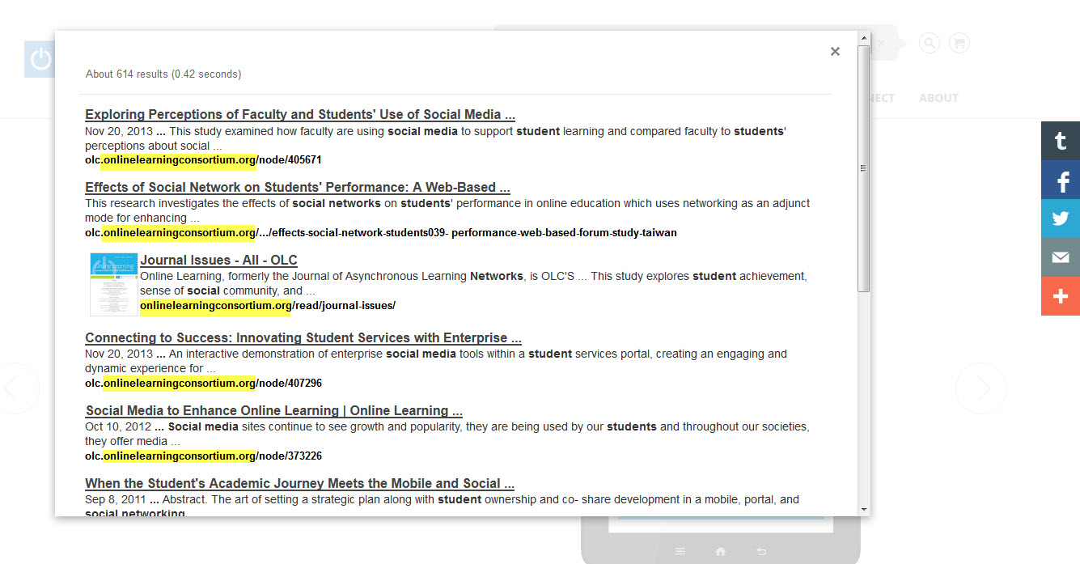Go to the next carousel slide

981,388
